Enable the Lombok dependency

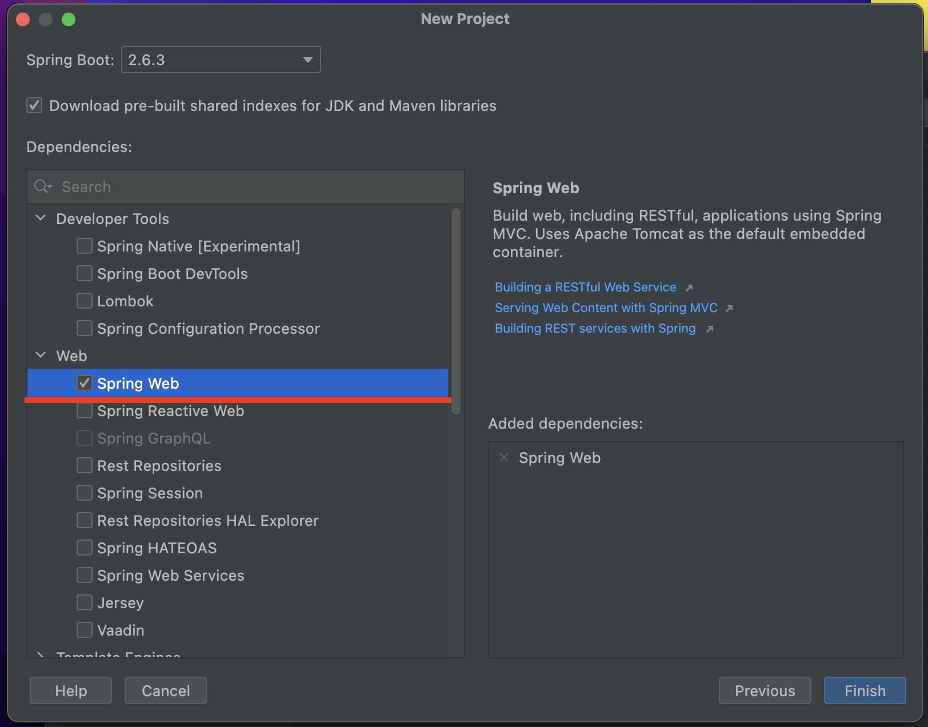(x=85, y=301)
